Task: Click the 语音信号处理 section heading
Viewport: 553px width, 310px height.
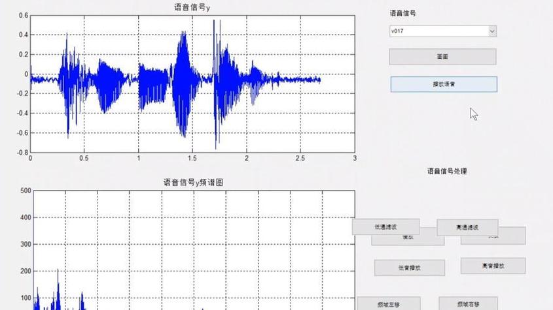Action: coord(447,172)
